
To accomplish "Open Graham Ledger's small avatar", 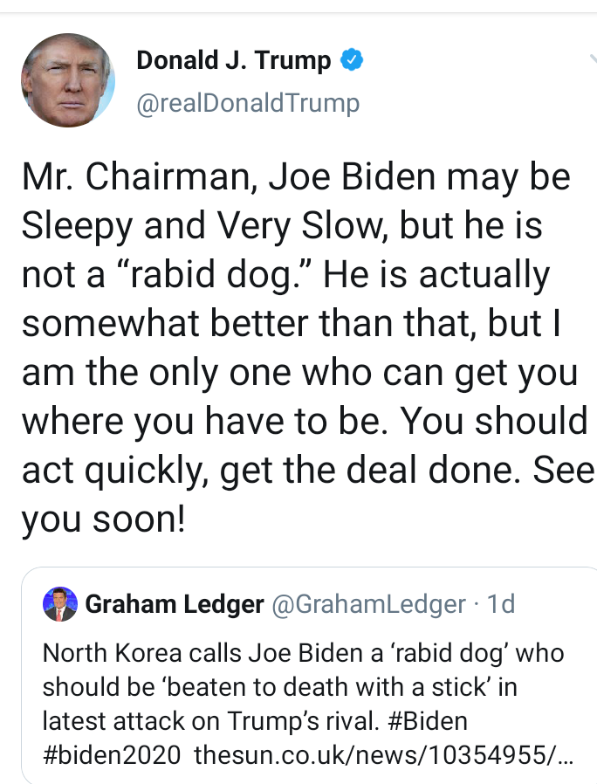I will tap(60, 604).
